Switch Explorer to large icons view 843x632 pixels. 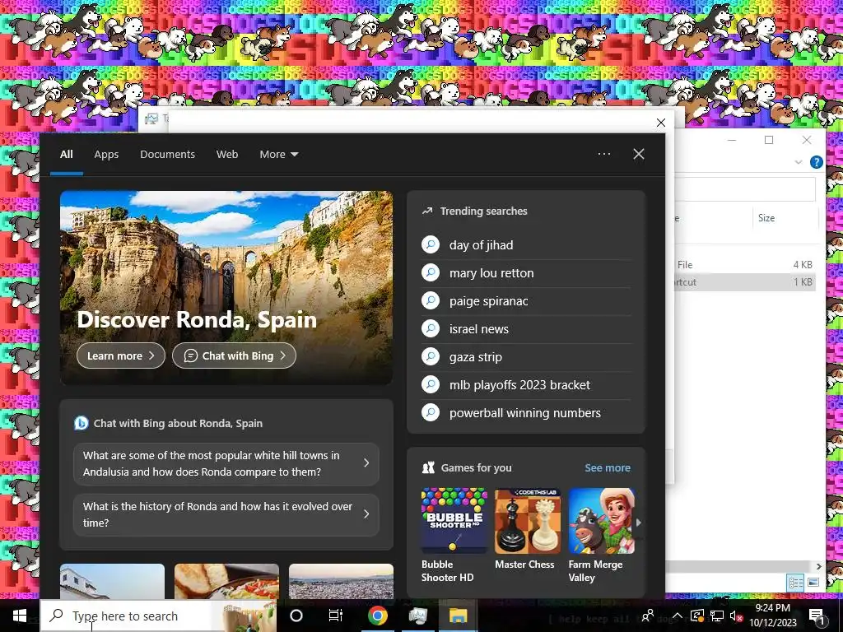coord(813,583)
